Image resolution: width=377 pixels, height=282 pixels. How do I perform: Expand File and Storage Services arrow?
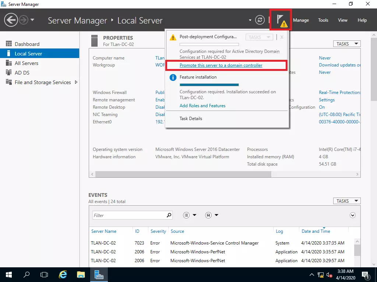pos(76,82)
